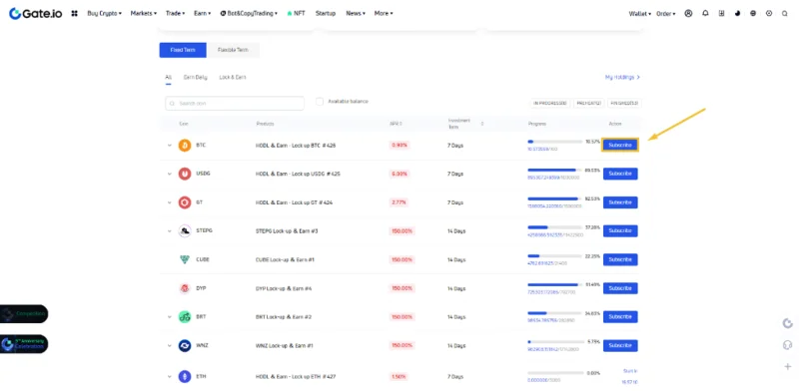Expand the BTC row chevron
This screenshot has width=799, height=391.
pyautogui.click(x=170, y=145)
